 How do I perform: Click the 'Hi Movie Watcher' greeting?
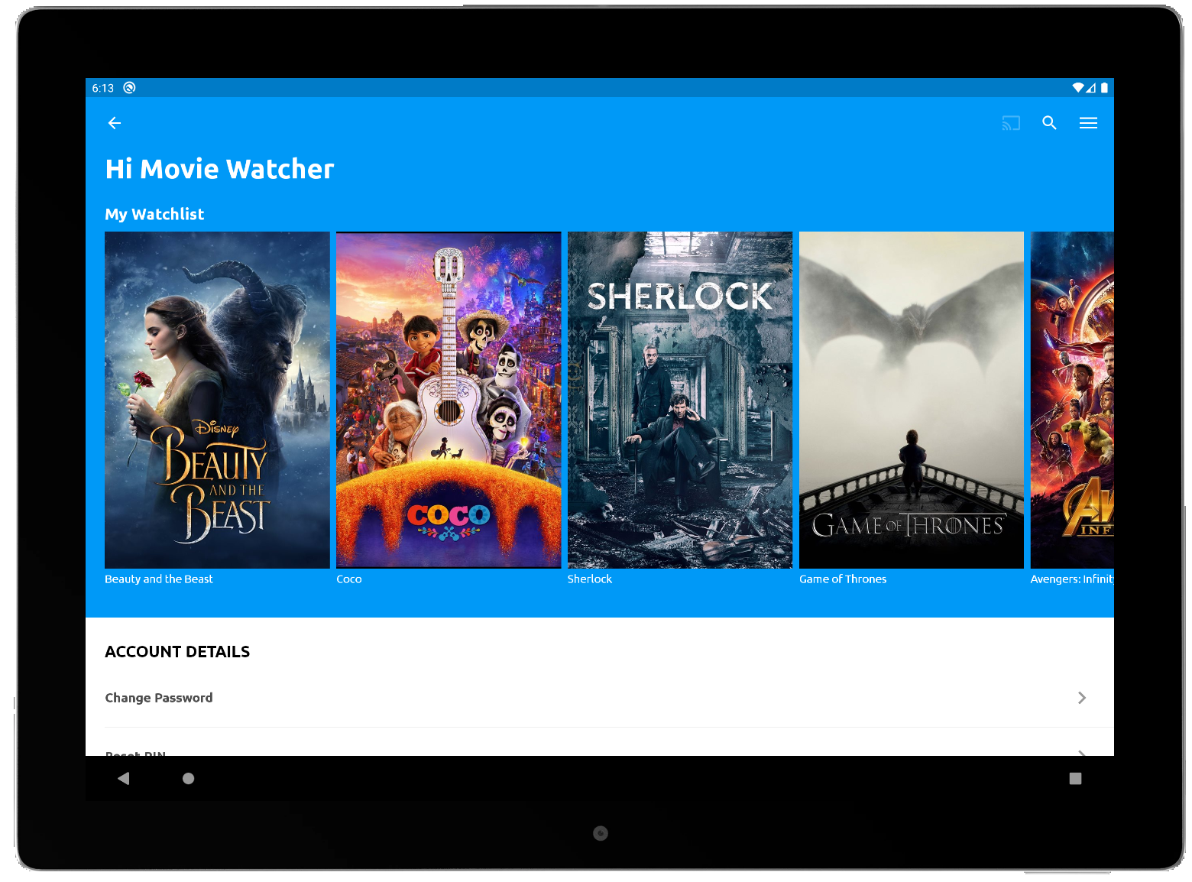point(220,169)
